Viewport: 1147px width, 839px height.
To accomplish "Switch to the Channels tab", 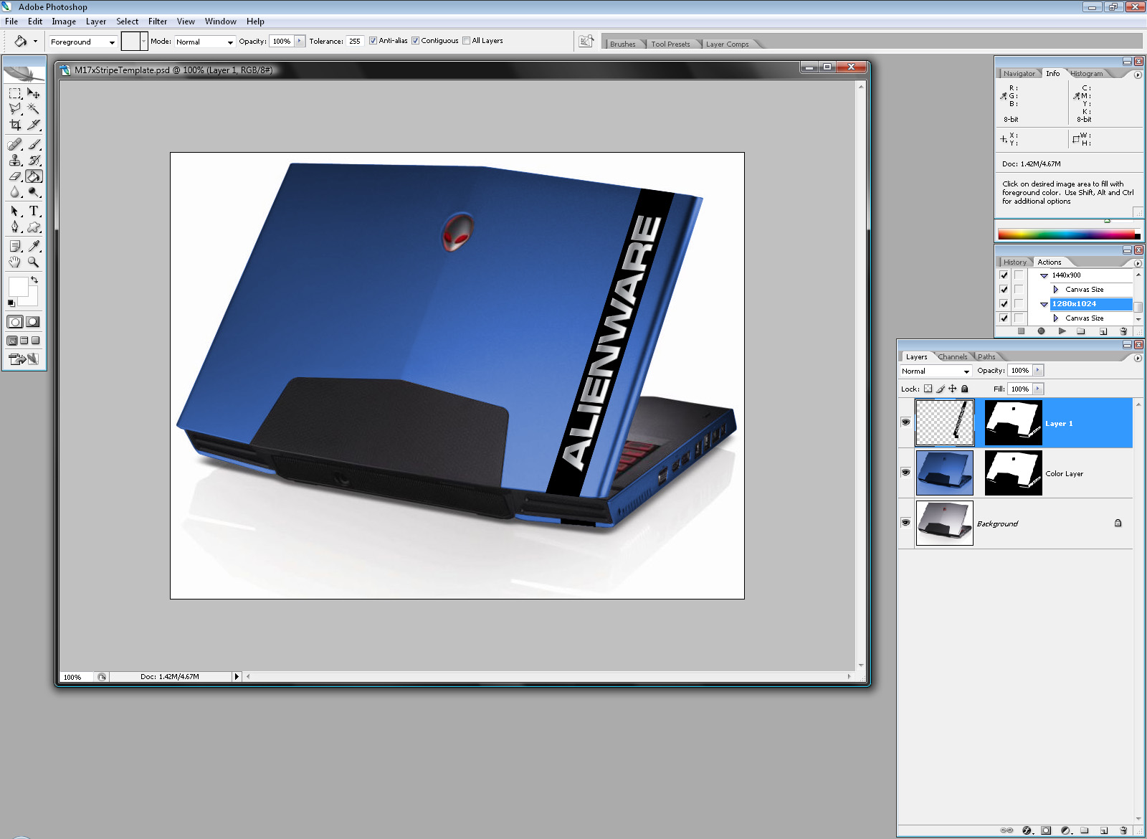I will pos(953,357).
